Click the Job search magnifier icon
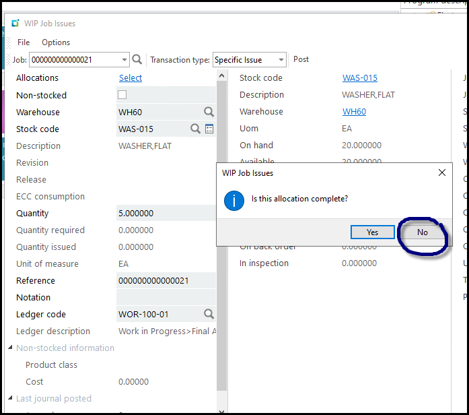This screenshot has width=469, height=415. 137,60
